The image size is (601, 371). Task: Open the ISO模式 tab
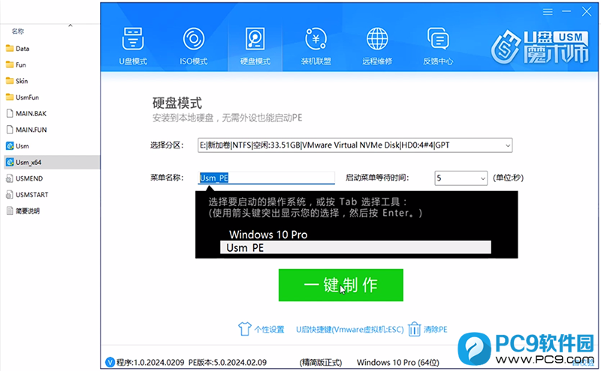(x=194, y=46)
